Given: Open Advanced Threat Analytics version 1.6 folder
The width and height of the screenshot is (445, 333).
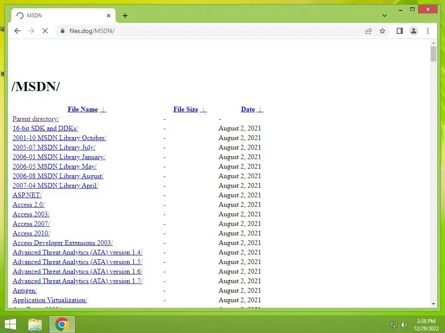Looking at the screenshot, I should point(77,271).
